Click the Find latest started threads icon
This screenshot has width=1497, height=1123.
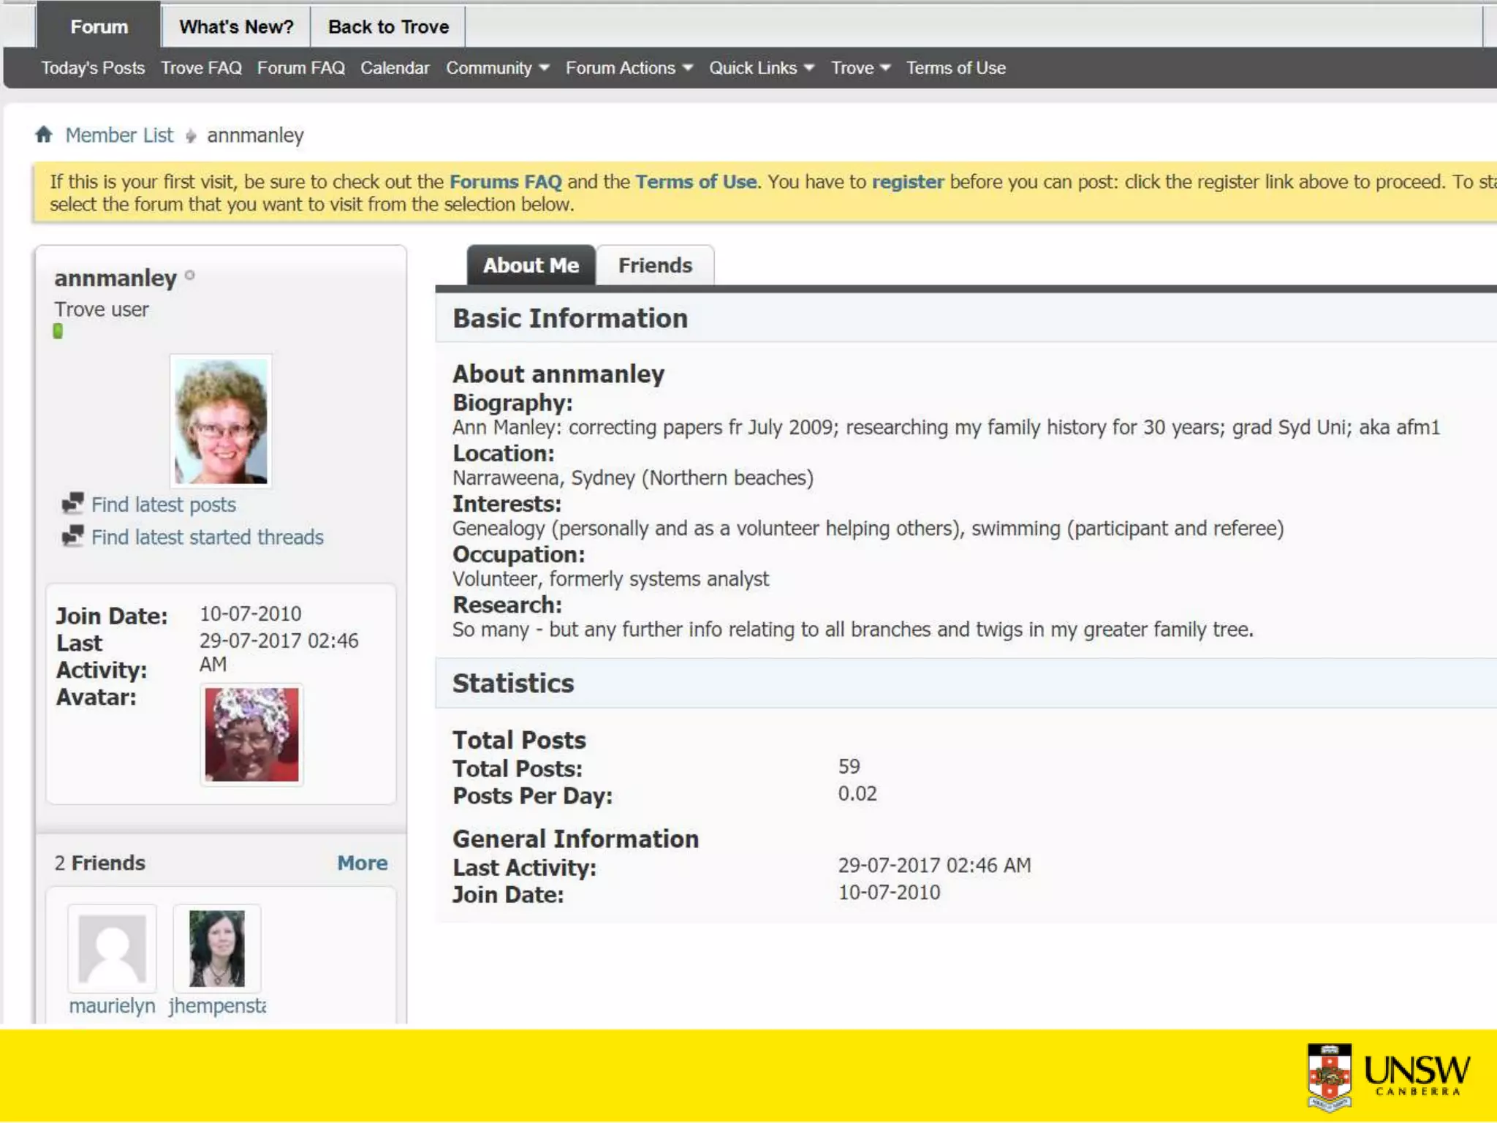click(x=72, y=536)
